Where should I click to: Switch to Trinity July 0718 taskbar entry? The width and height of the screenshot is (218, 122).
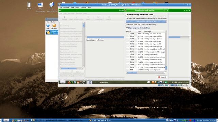[100, 120]
